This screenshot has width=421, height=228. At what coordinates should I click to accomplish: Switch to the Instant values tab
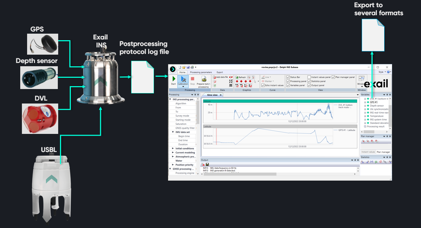[x=368, y=152]
